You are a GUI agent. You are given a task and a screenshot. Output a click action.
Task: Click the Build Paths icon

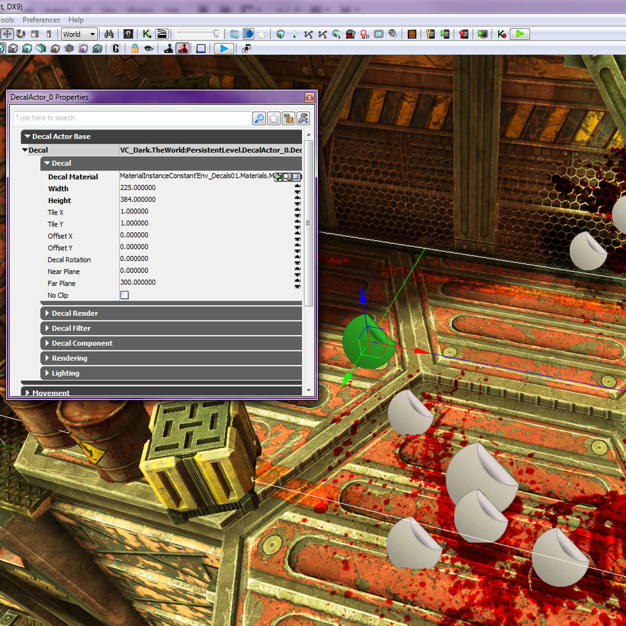pyautogui.click(x=308, y=34)
